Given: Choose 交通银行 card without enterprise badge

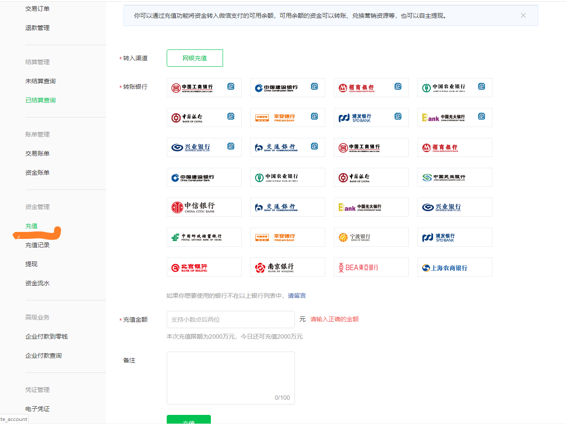Looking at the screenshot, I should pos(288,207).
